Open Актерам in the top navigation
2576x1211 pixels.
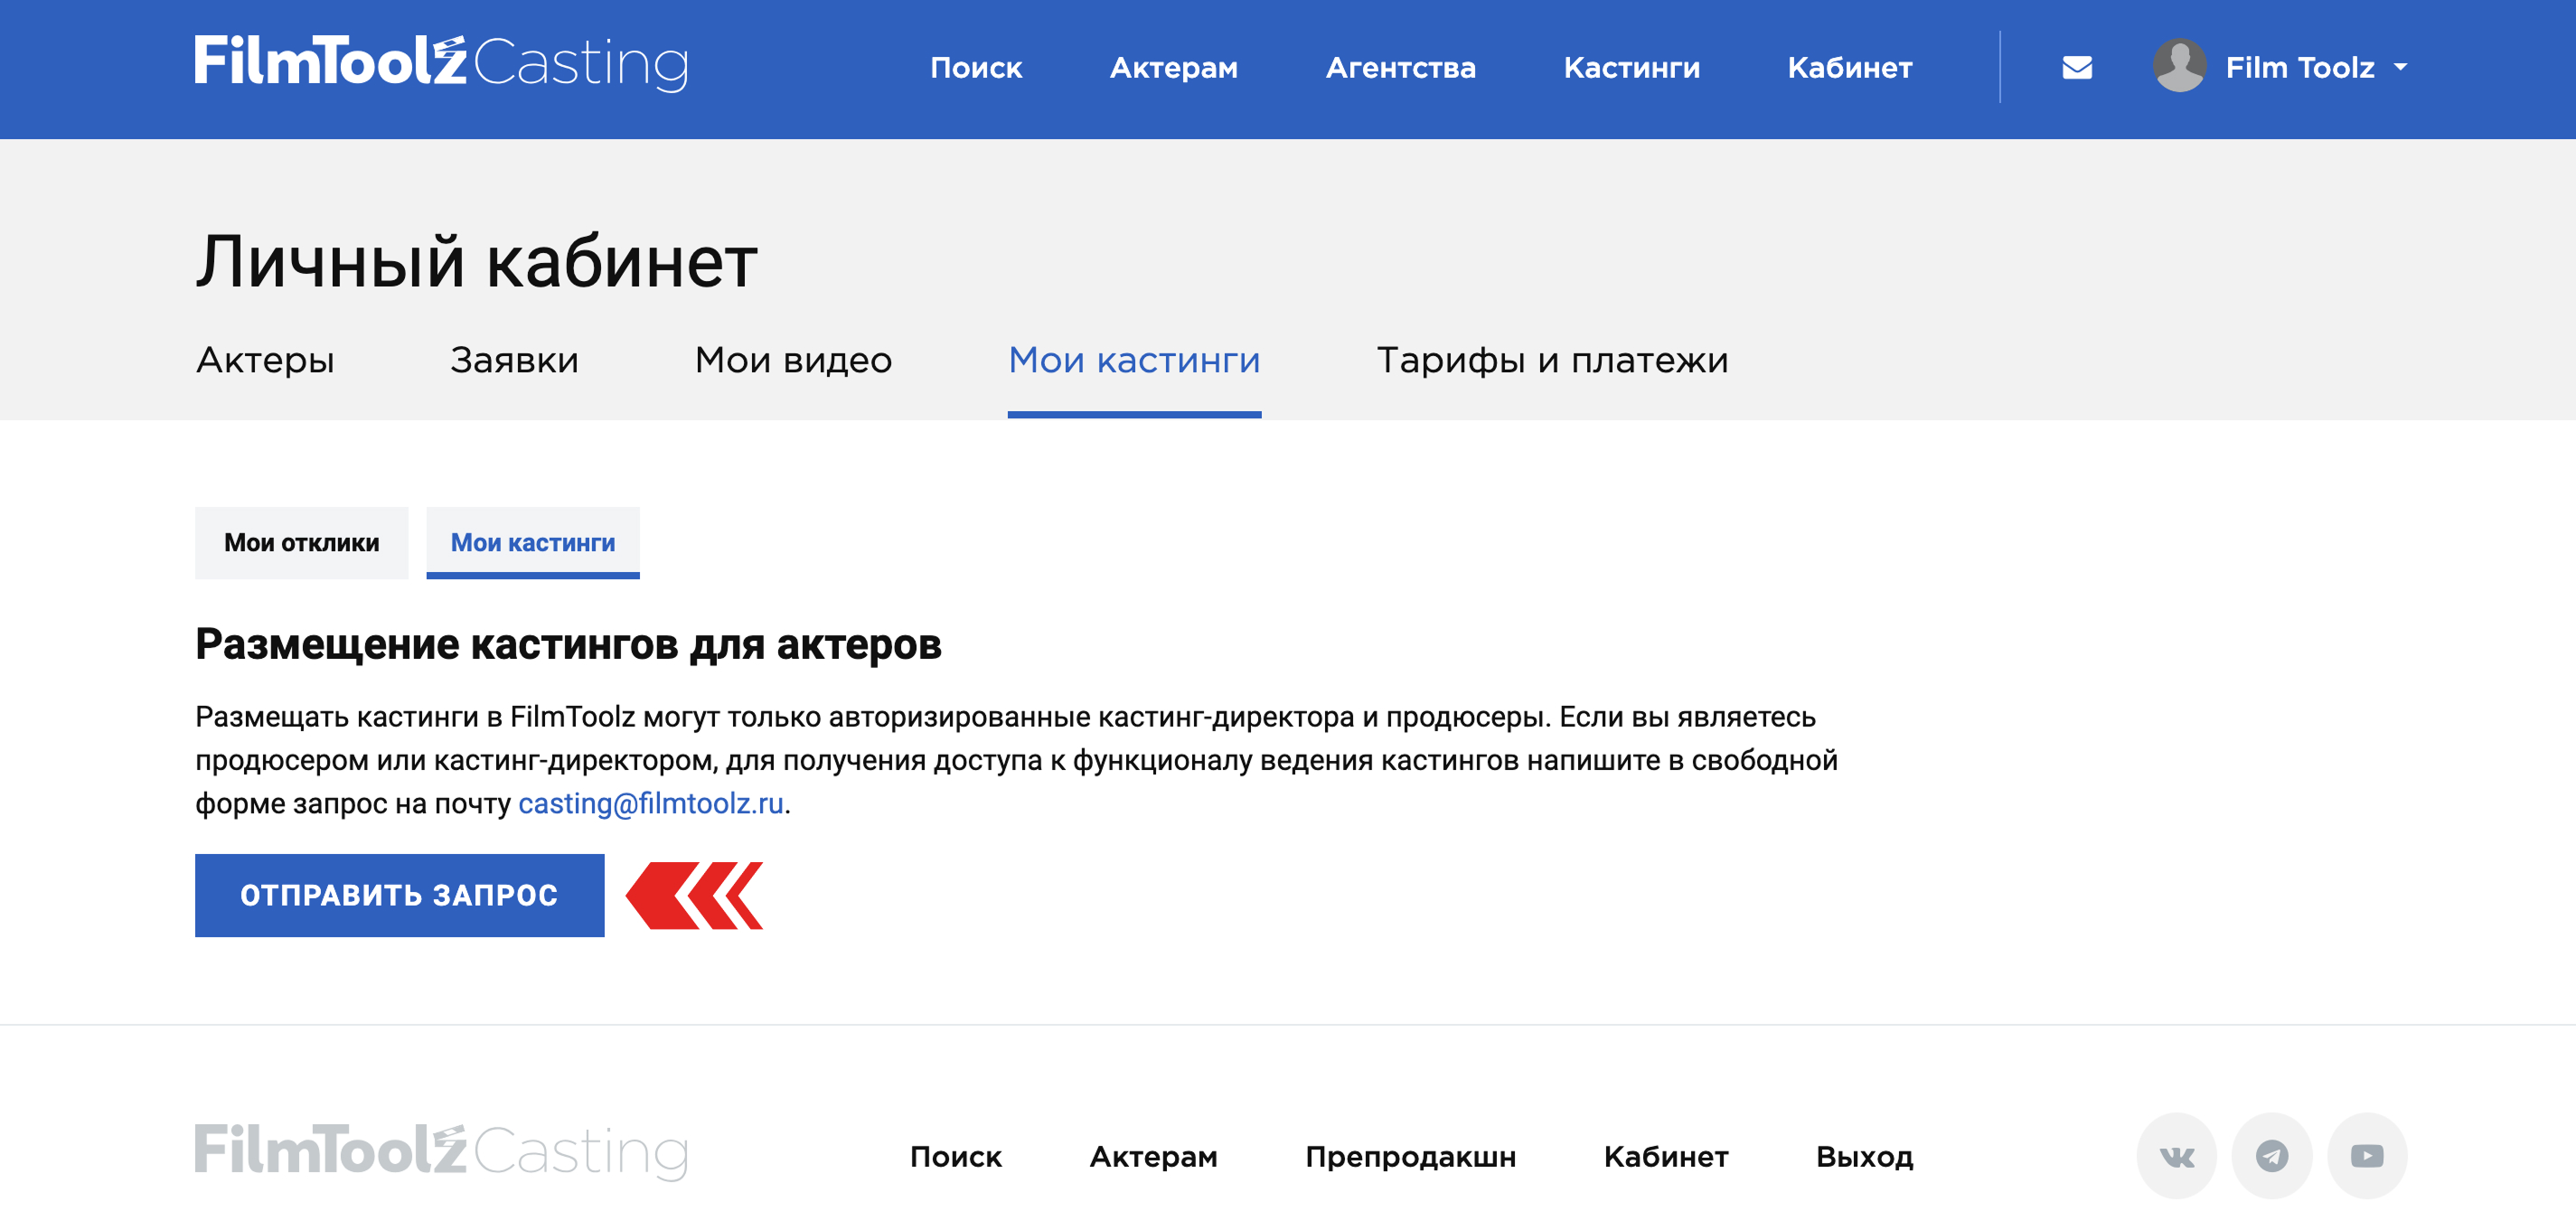point(1174,67)
